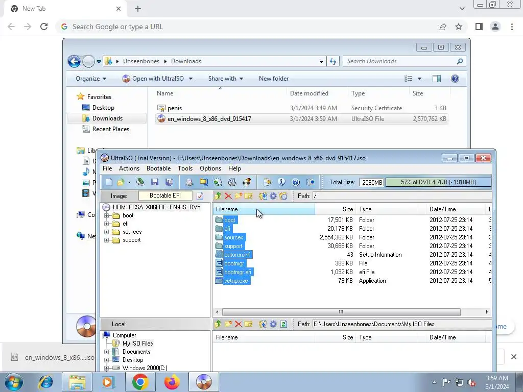
Task: Click the Save As multiple-floppies icon
Action: pyautogui.click(x=169, y=182)
